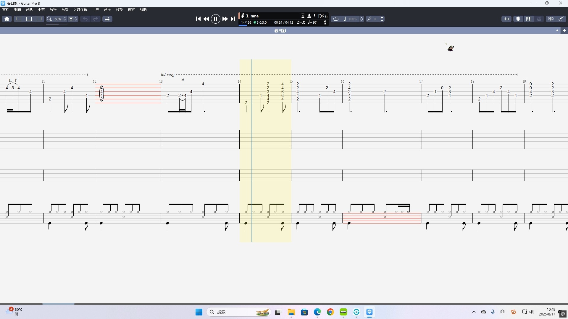
Task: Open the 视窗 menu
Action: point(131,10)
